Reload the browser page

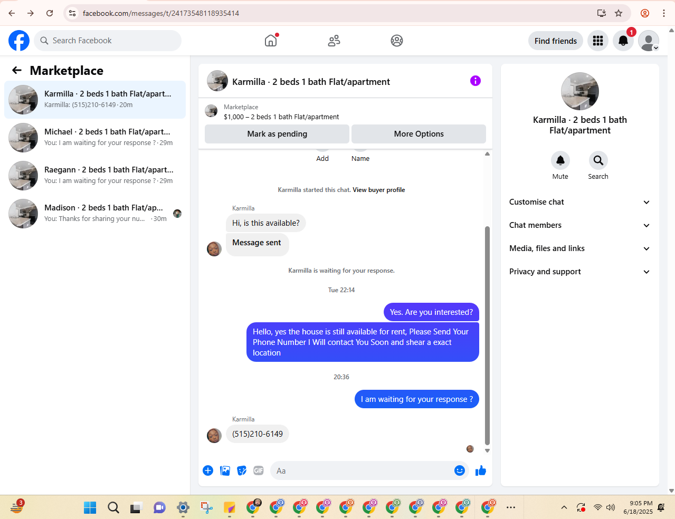coord(50,13)
